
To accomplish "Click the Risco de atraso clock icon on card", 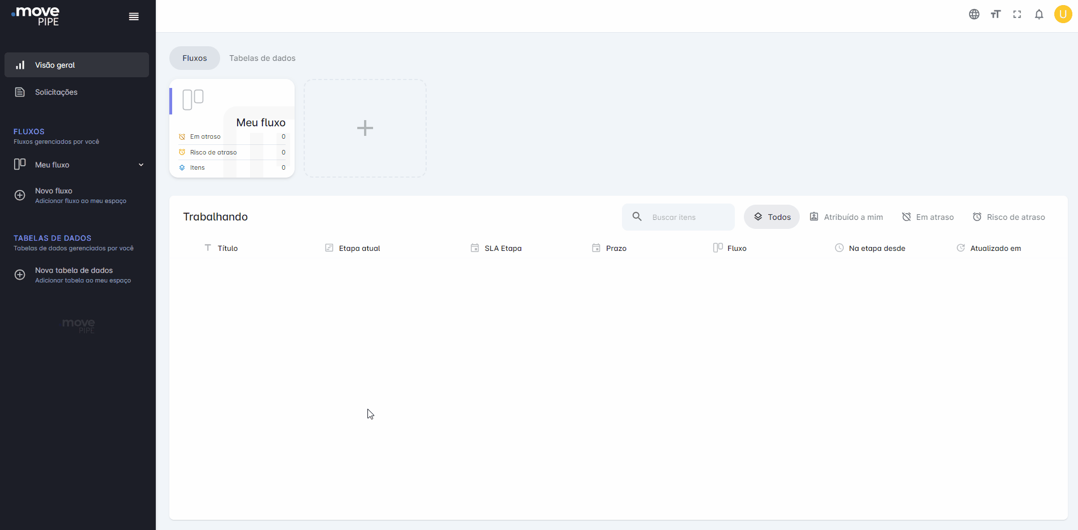I will click(182, 152).
